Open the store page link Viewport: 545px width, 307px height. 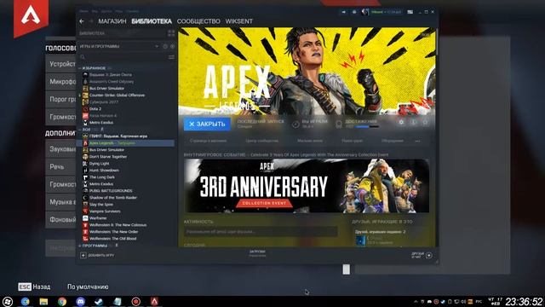click(208, 141)
